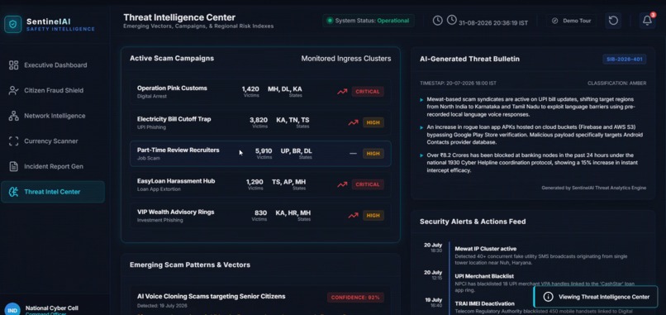This screenshot has height=315, width=666.
Task: Click the Currency Scanner frame icon
Action: 13,141
